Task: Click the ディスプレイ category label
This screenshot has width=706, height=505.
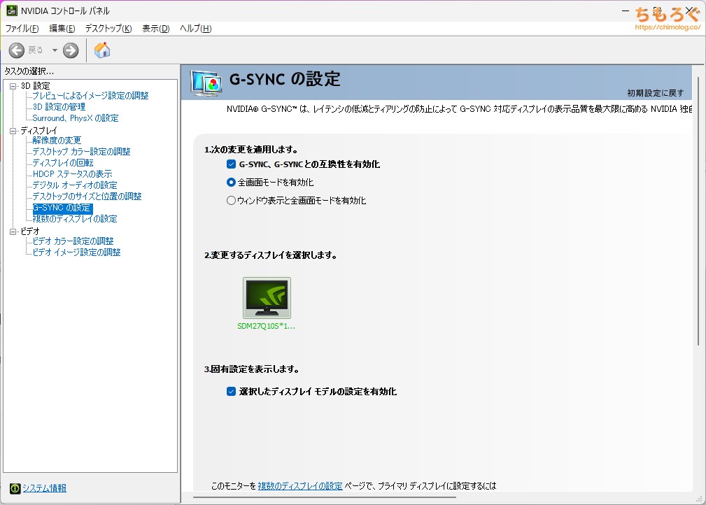Action: pyautogui.click(x=39, y=131)
